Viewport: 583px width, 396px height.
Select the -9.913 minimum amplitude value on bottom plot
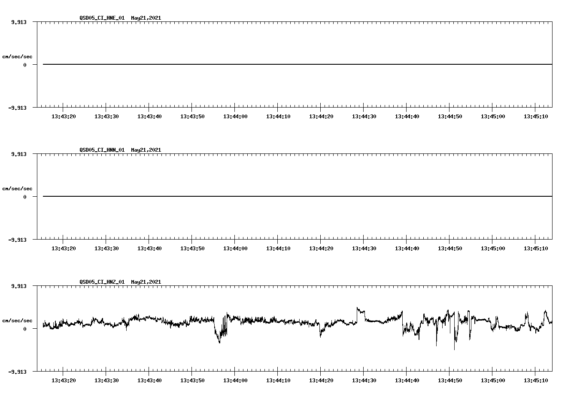pos(18,372)
